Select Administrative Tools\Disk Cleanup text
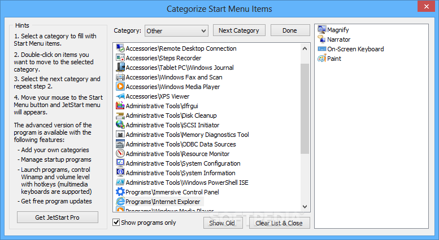 171,115
